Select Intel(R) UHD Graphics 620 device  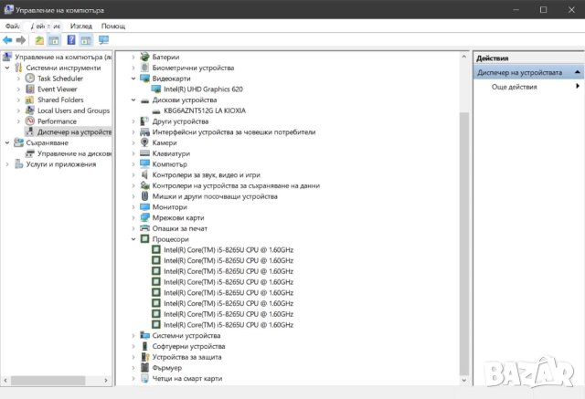pos(204,89)
